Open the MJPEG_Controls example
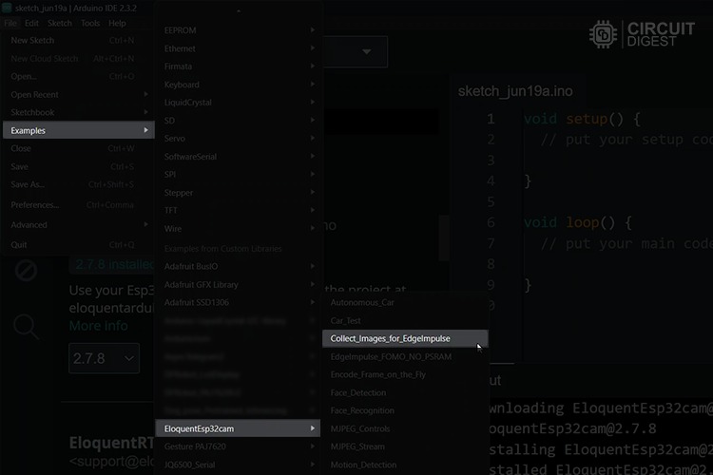 [405, 429]
